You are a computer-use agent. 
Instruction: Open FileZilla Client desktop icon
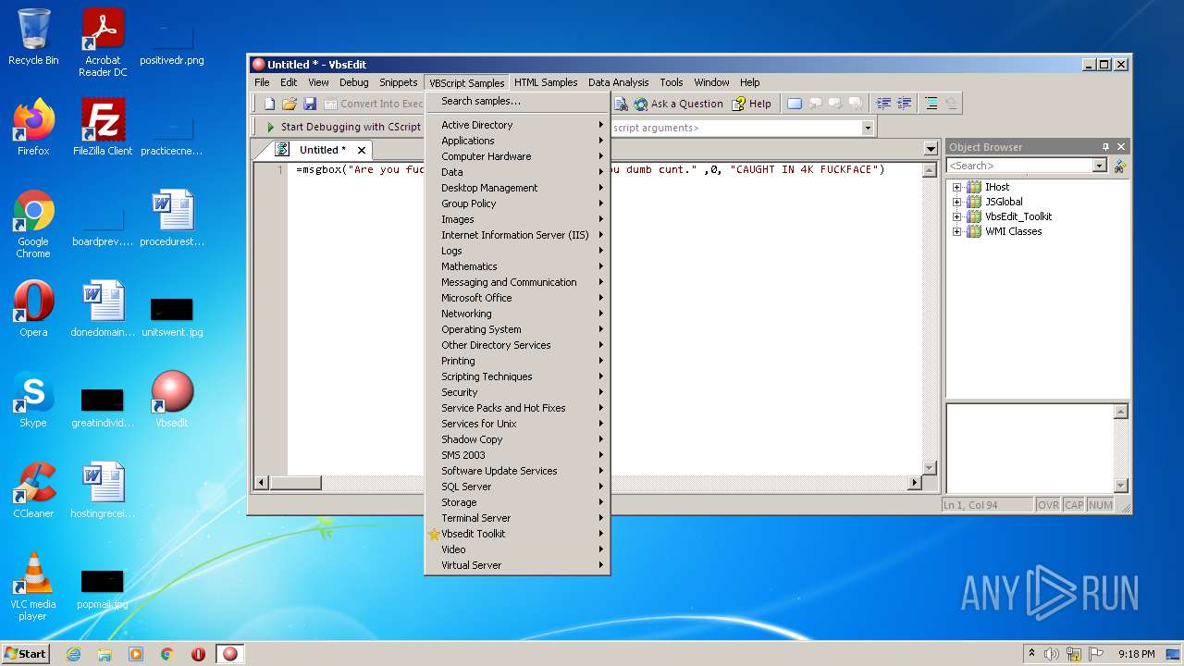103,128
